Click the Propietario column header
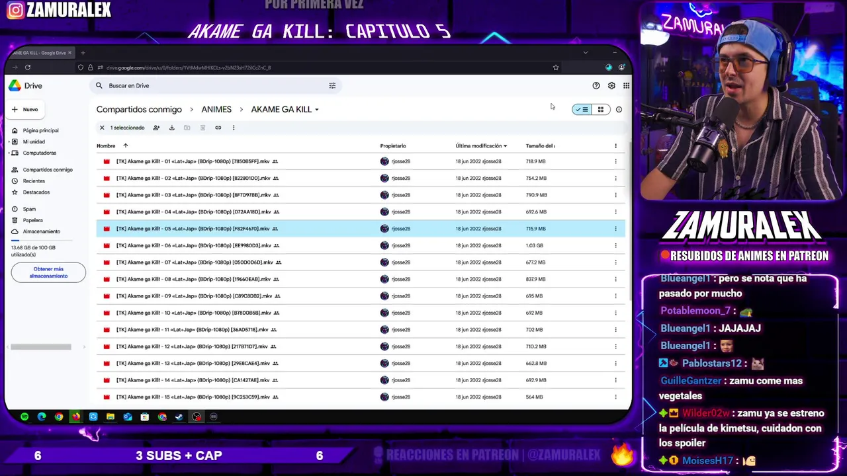This screenshot has height=476, width=847. pos(393,146)
